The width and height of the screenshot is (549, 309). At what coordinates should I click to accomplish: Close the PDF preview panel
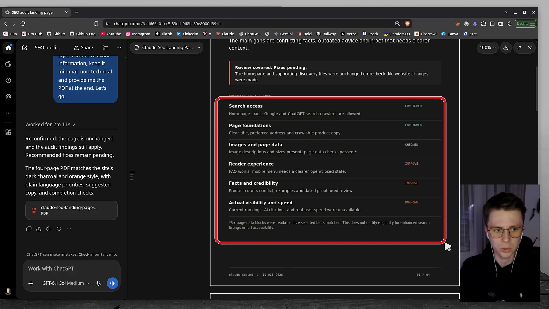click(530, 48)
